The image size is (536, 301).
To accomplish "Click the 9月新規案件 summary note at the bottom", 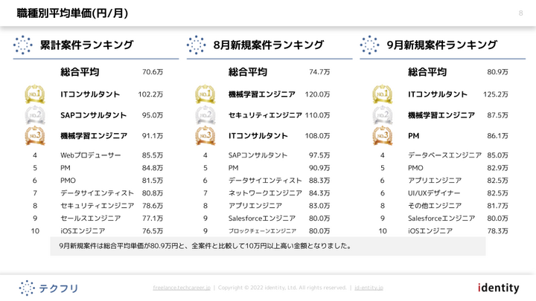I will (x=205, y=246).
